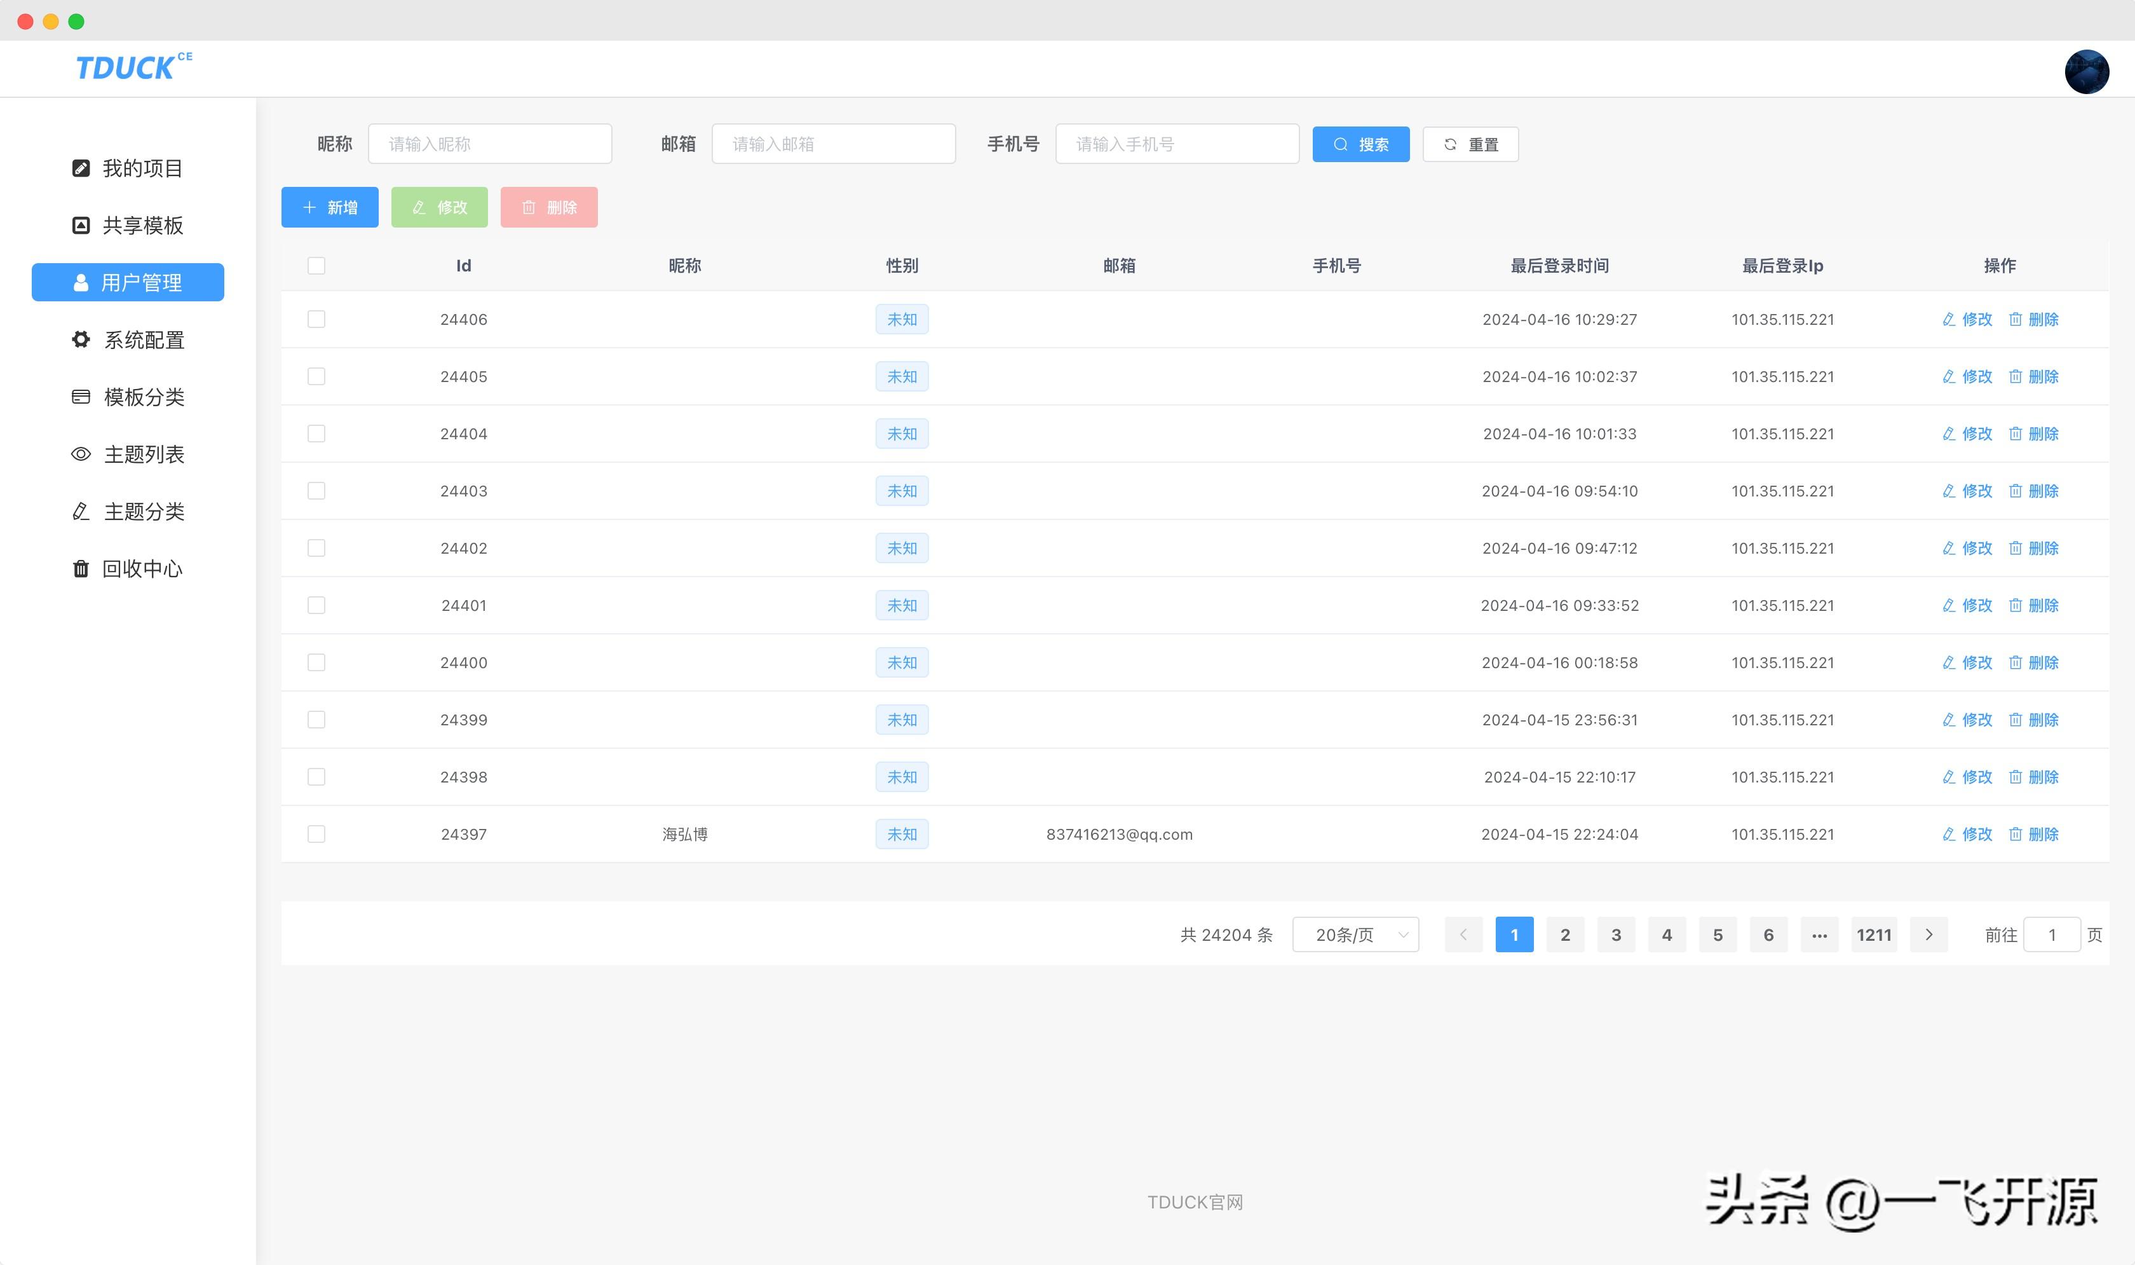Check the row 24402 checkbox
2135x1265 pixels.
(316, 547)
